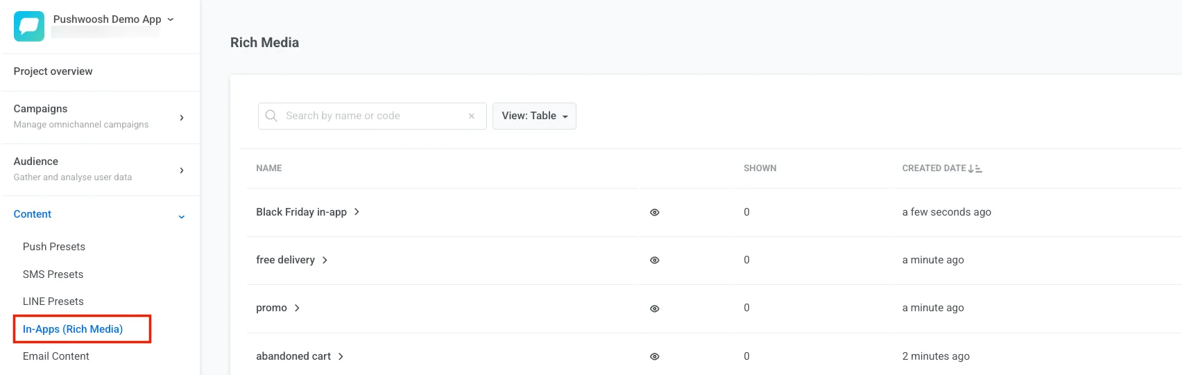The height and width of the screenshot is (375, 1182).
Task: Preview free delivery via eye icon
Action: click(654, 261)
